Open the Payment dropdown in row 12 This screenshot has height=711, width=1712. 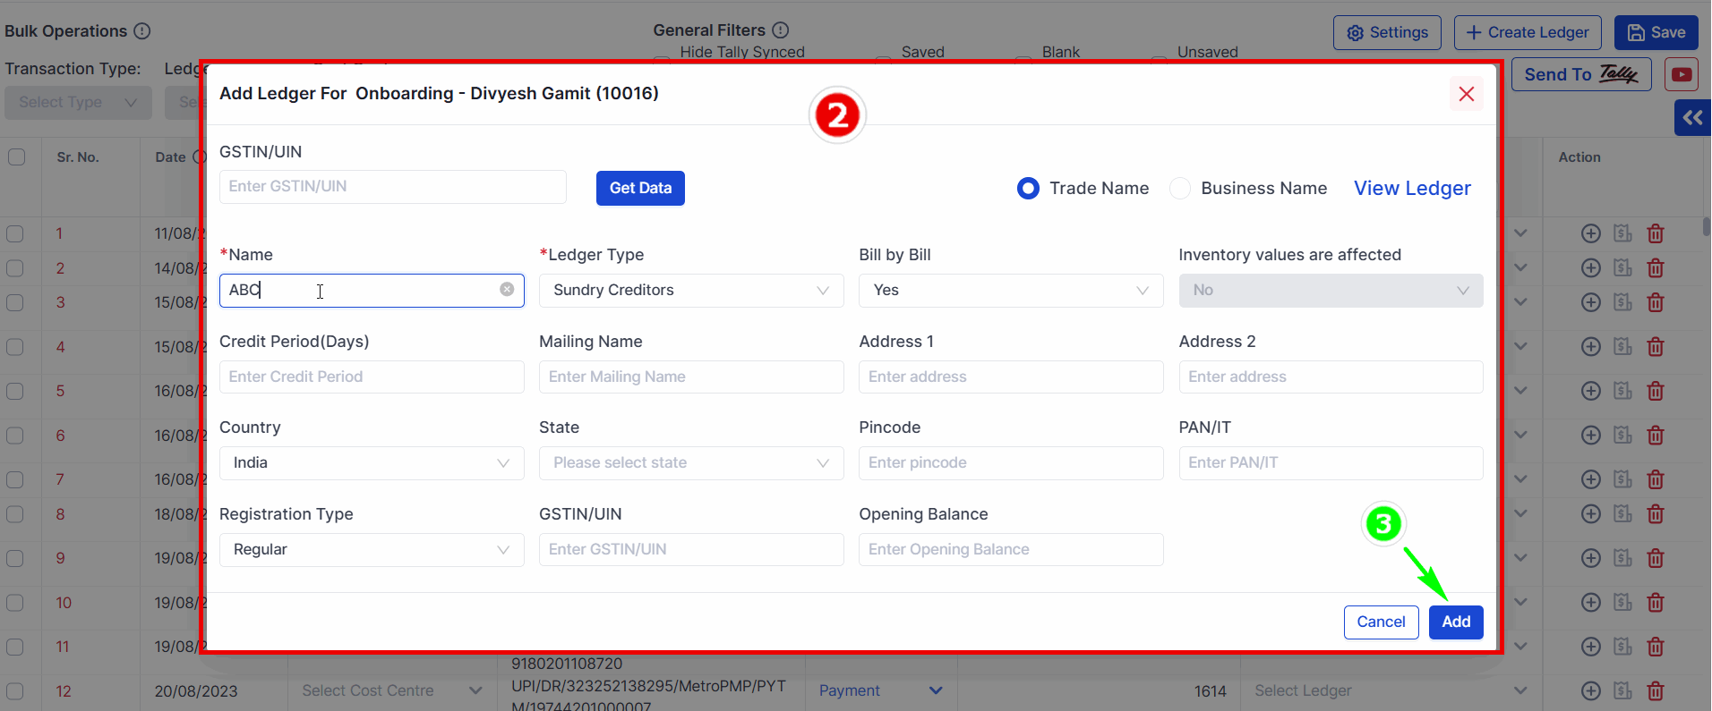881,690
